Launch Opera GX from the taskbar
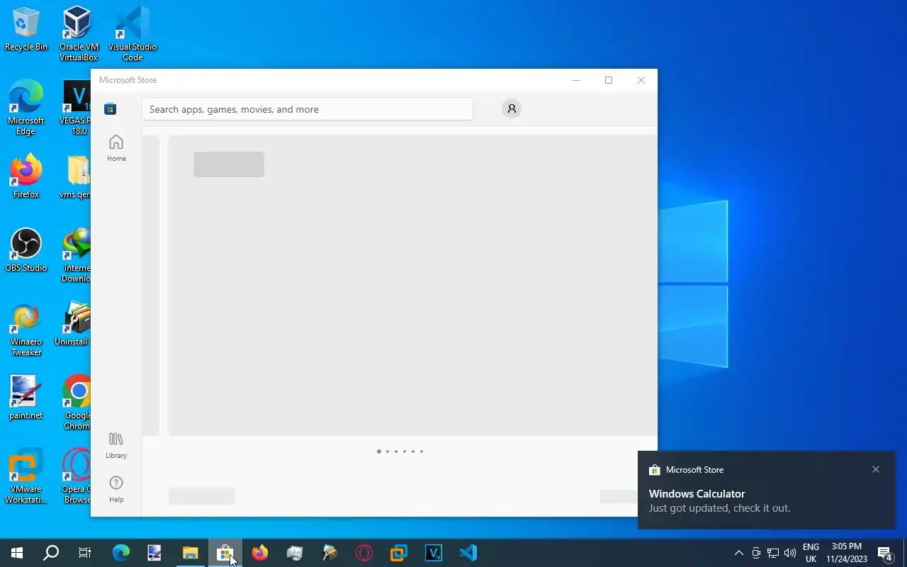The height and width of the screenshot is (567, 907). point(364,553)
